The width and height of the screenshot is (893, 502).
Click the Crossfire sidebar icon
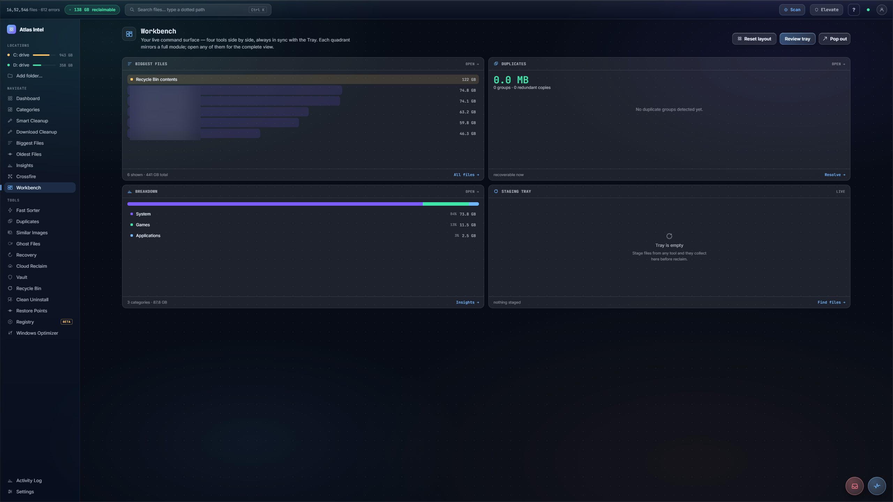coord(10,176)
